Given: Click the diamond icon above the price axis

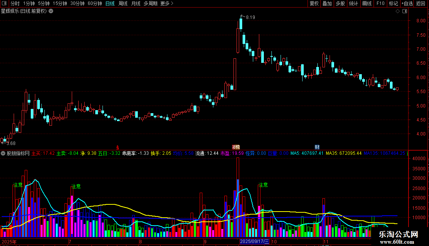Looking at the screenshot, I should coord(398,11).
